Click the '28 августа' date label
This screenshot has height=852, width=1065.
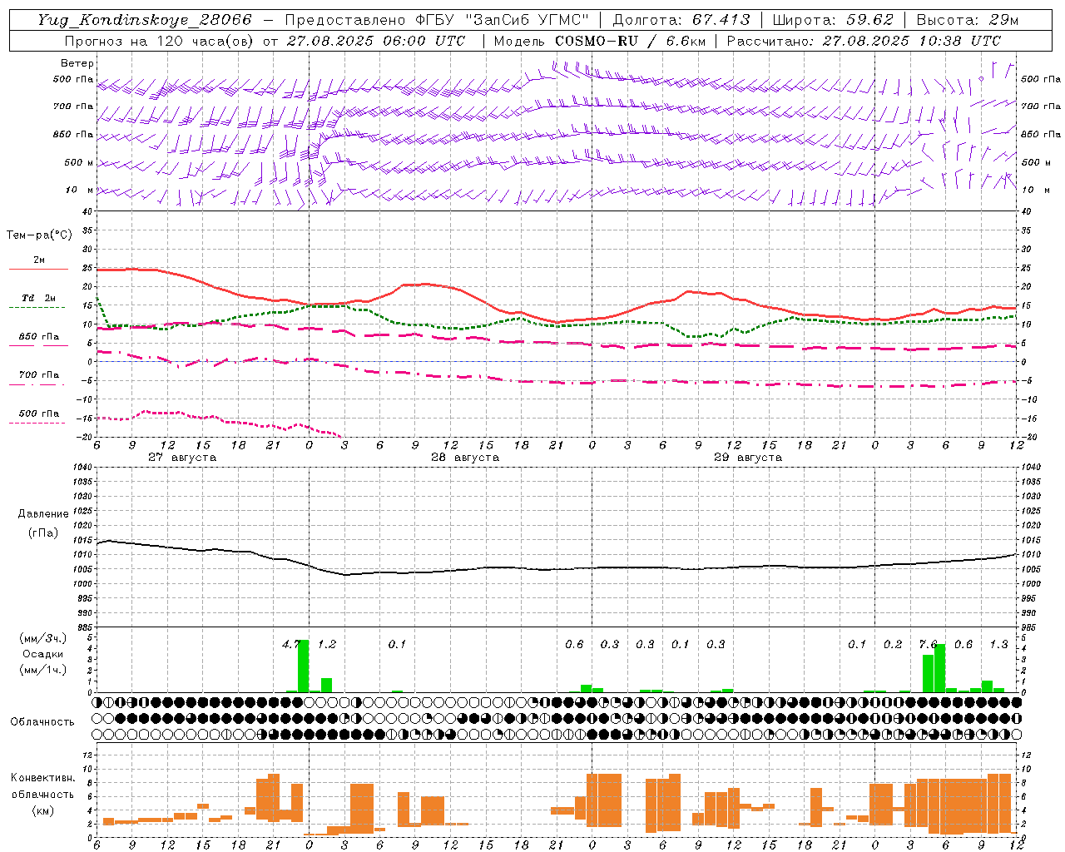point(465,458)
